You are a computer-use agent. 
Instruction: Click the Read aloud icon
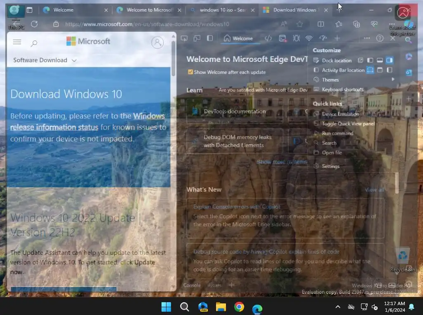pyautogui.click(x=283, y=24)
